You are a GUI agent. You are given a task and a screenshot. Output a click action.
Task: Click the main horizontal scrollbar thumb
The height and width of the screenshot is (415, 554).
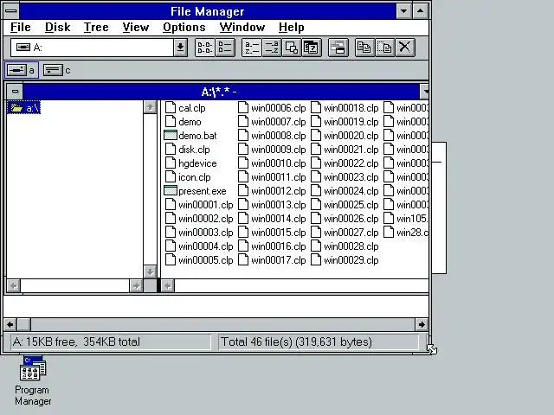point(24,324)
